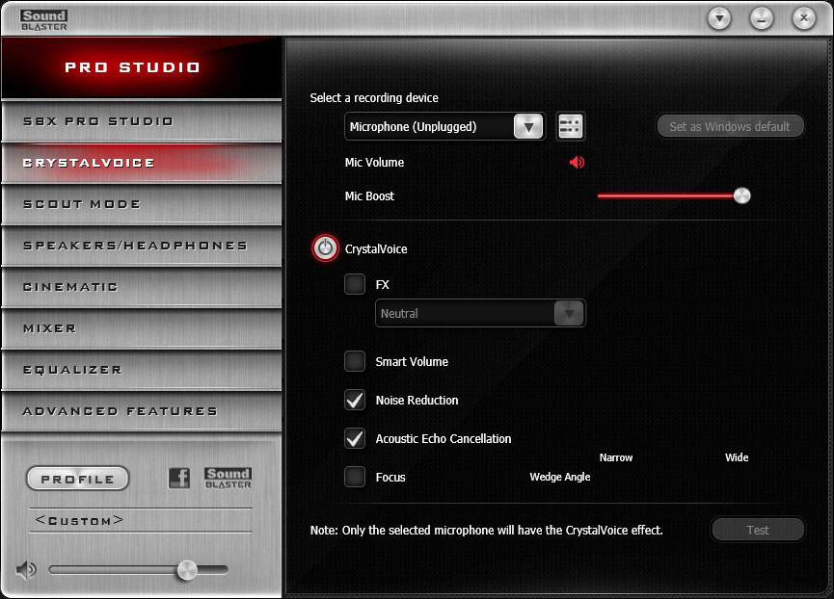Open the Neutral FX preset dropdown

[480, 313]
